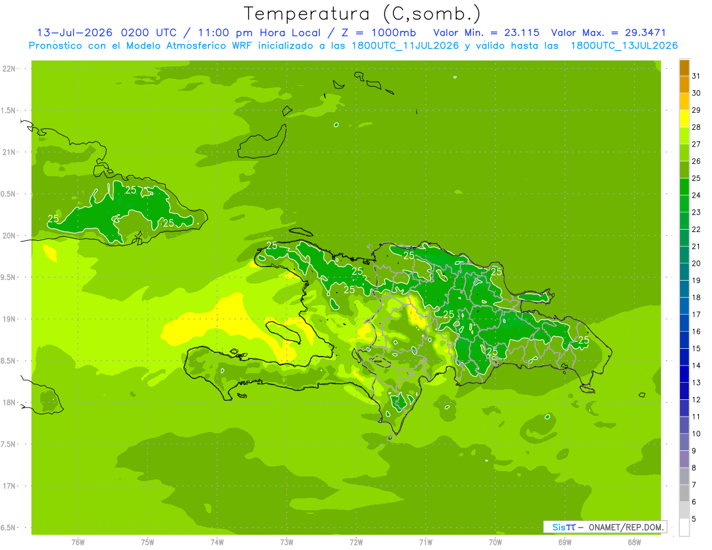Click the legend value '31'
The image size is (712, 550).
[x=697, y=76]
